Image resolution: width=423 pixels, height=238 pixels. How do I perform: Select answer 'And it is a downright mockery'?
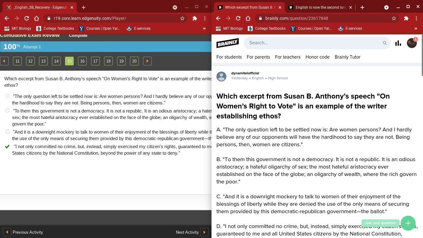pyautogui.click(x=7, y=132)
